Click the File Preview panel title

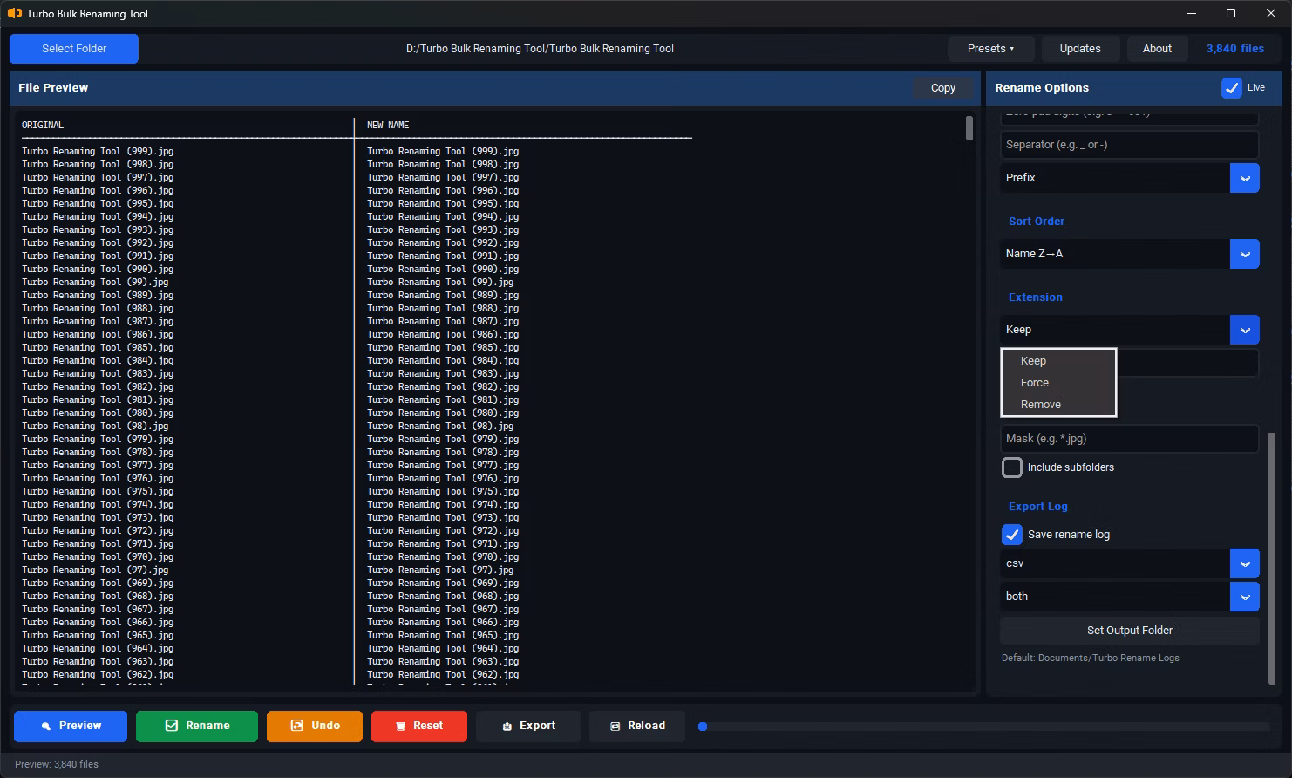[53, 88]
